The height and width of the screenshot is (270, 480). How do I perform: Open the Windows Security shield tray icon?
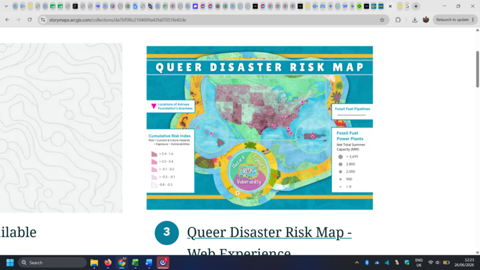pos(407,262)
